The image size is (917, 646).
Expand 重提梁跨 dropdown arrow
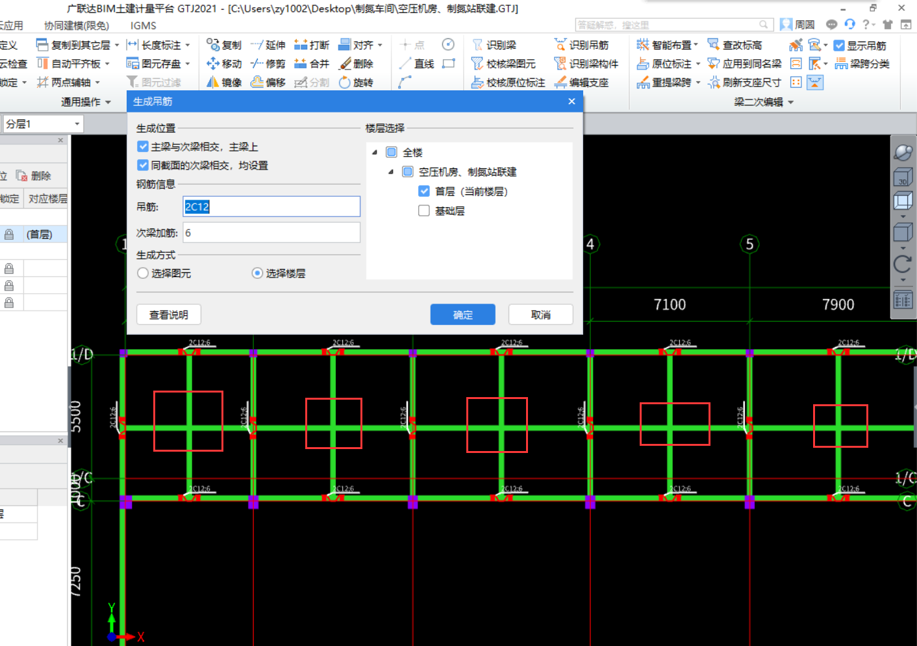[698, 83]
